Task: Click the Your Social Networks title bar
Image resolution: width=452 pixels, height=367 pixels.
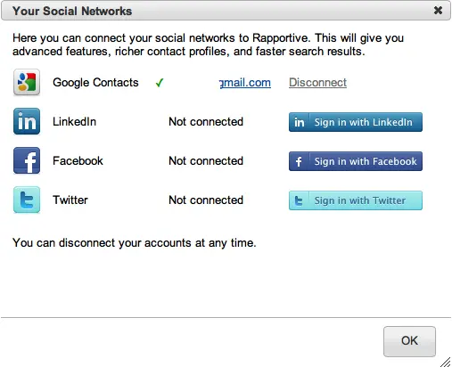Action: click(x=226, y=11)
